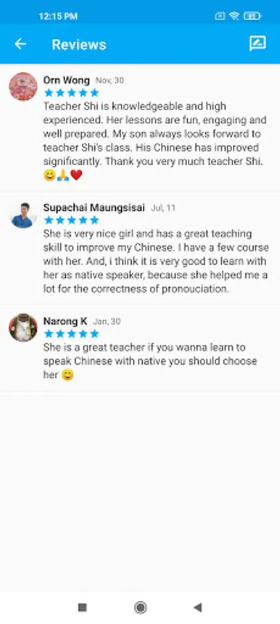The height and width of the screenshot is (624, 280).
Task: Tap the Android home circle button
Action: (x=140, y=607)
